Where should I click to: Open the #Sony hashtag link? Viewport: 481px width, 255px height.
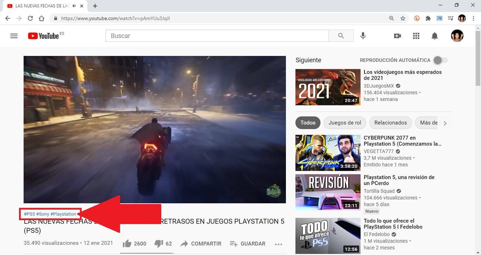pyautogui.click(x=43, y=214)
